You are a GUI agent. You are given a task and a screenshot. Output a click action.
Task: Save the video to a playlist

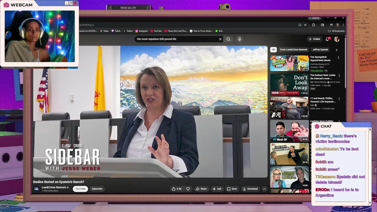[x=232, y=189]
